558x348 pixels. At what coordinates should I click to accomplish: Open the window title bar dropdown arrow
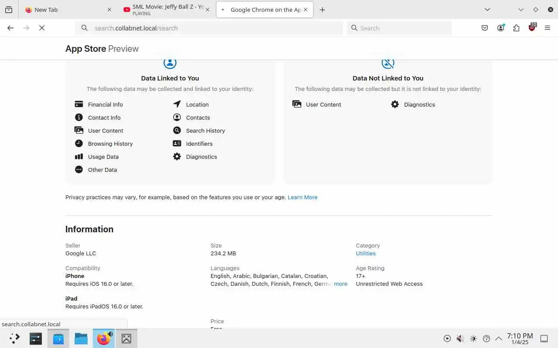(x=521, y=10)
